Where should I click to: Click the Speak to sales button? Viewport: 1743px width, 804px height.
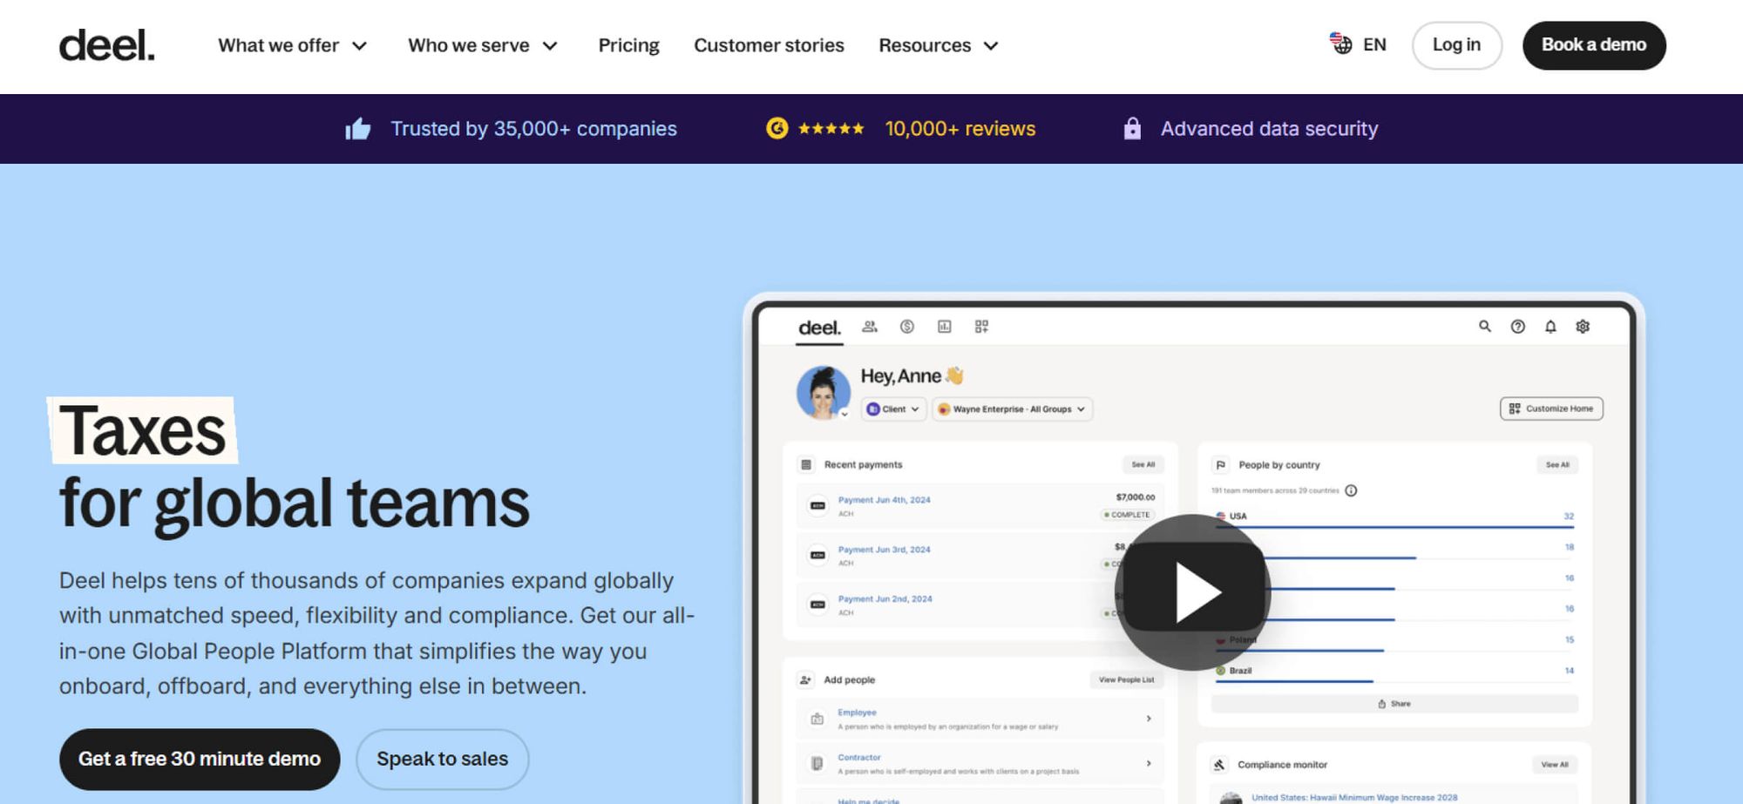point(442,759)
